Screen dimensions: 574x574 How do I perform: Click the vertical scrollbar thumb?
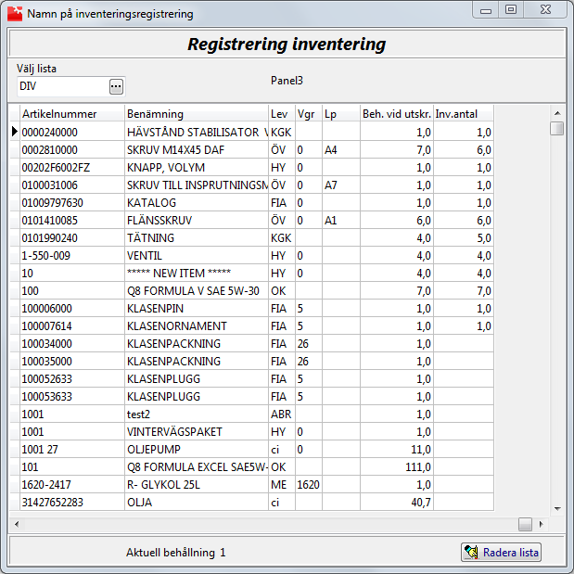click(x=557, y=128)
